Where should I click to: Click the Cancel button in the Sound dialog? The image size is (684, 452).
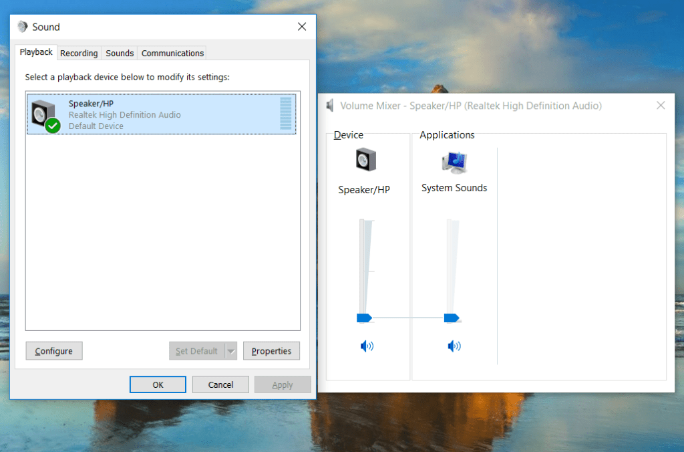pyautogui.click(x=220, y=384)
